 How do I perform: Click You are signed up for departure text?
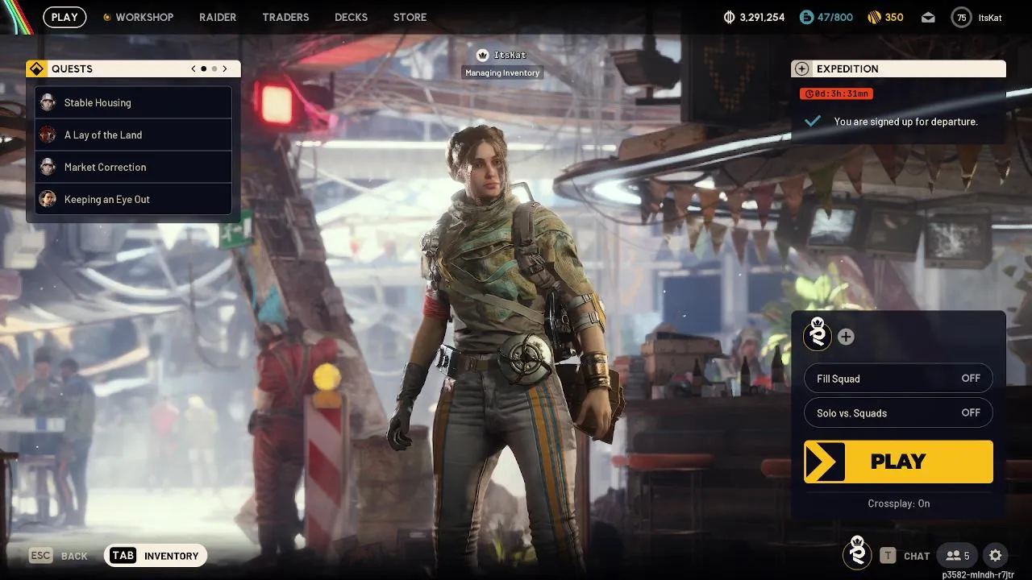905,122
